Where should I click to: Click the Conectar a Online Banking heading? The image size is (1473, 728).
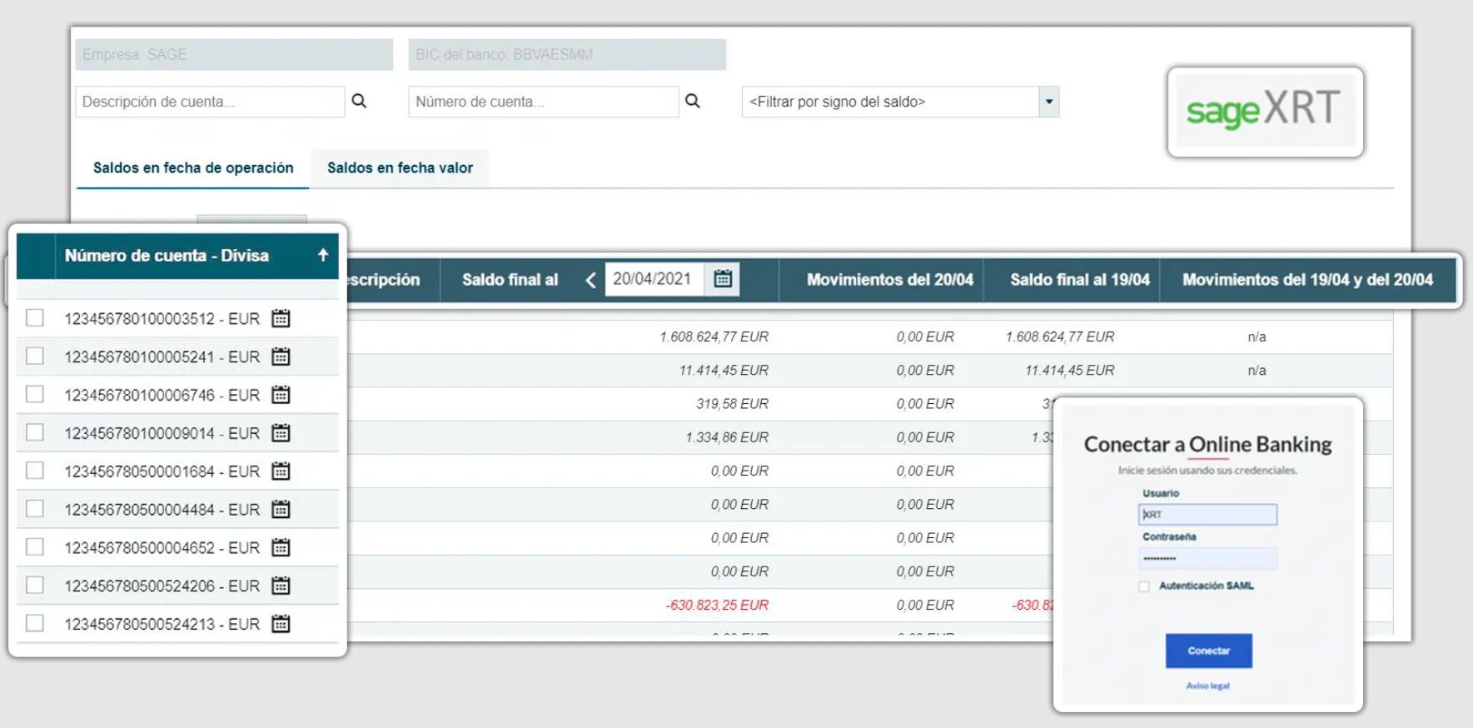click(x=1207, y=444)
